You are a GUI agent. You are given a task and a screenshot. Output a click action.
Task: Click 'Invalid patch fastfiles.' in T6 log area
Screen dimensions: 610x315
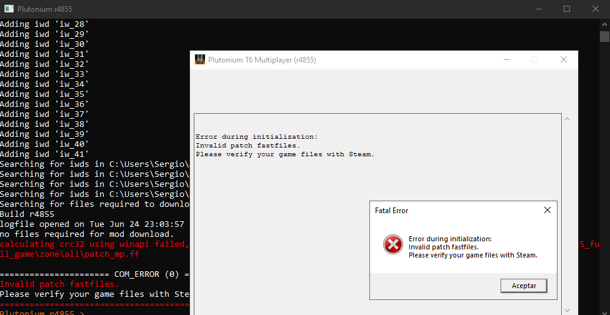point(247,146)
